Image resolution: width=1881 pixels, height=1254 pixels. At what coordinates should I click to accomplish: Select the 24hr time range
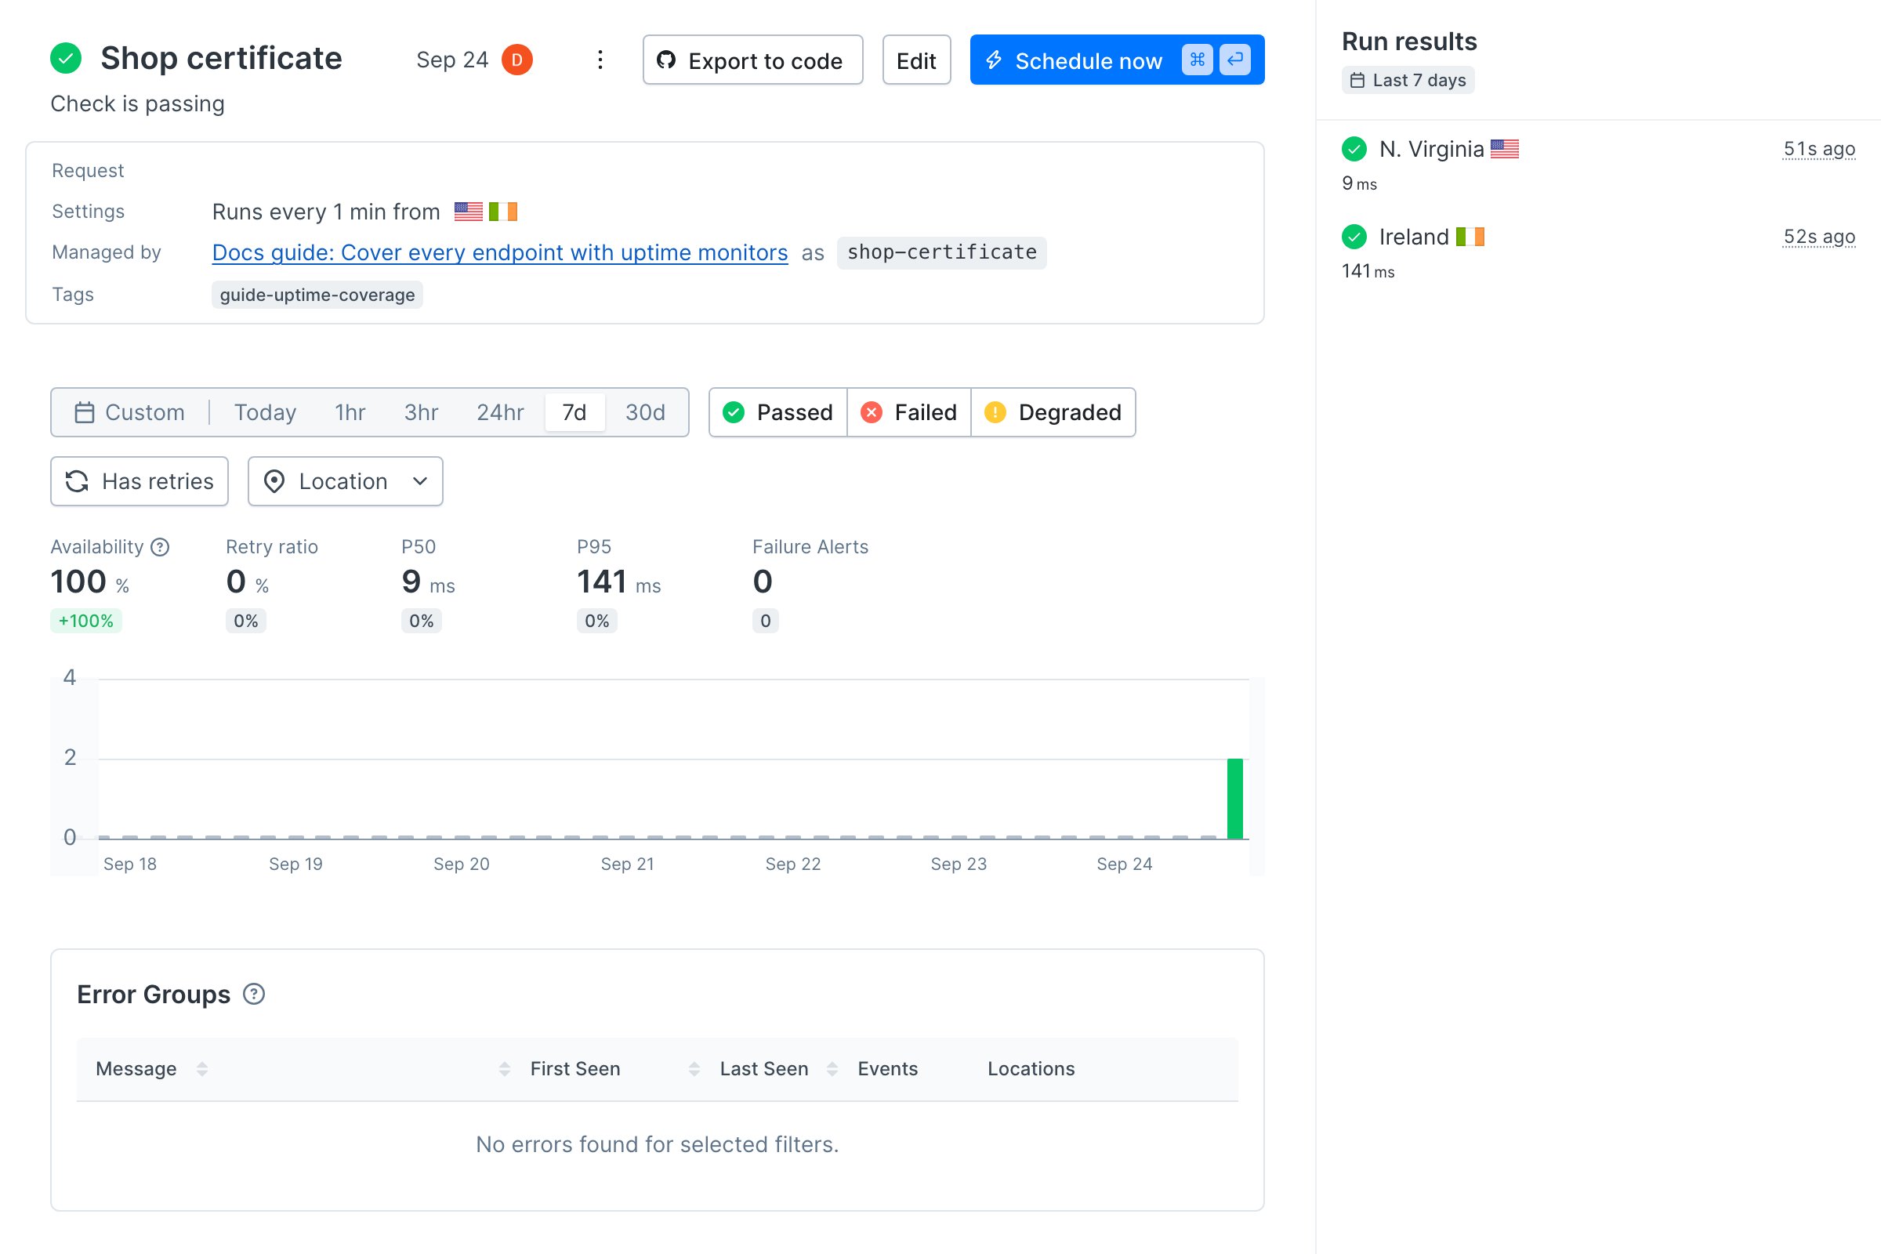coord(500,413)
